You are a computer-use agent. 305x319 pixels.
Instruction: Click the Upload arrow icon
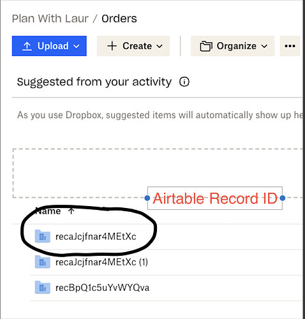27,46
